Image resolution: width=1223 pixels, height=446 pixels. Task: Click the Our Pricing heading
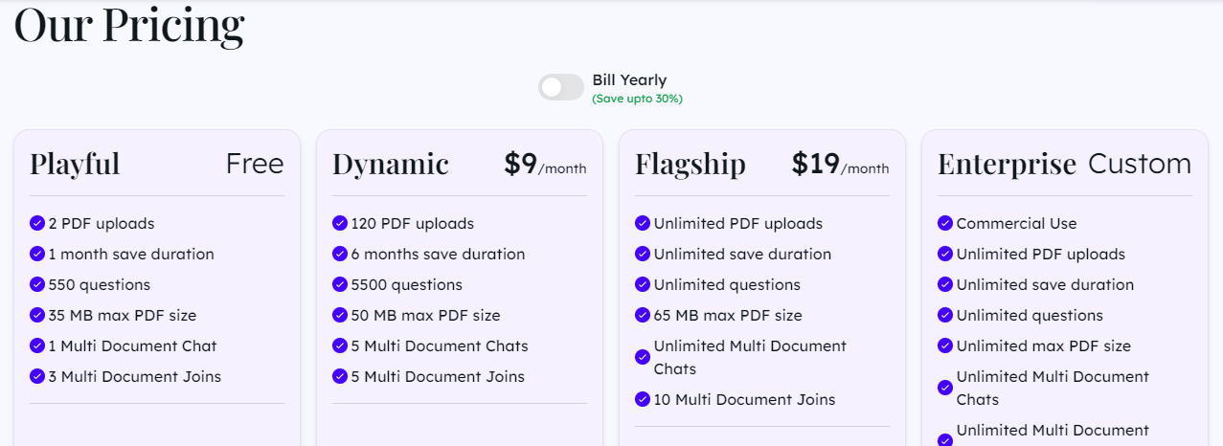(x=129, y=25)
